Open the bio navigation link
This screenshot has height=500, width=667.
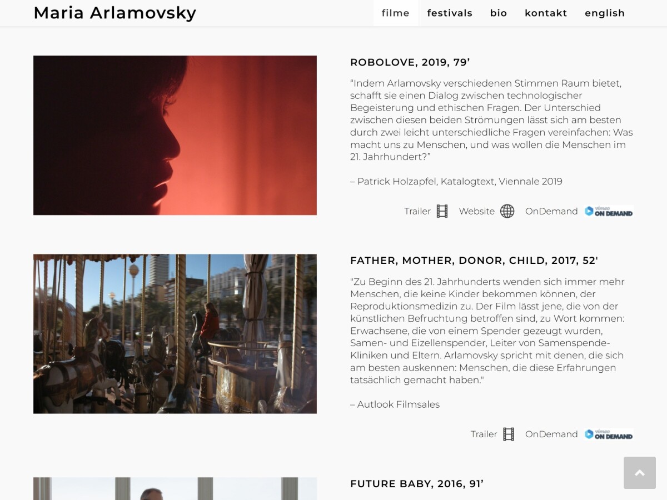499,13
